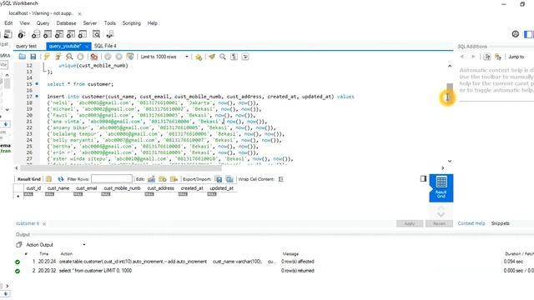Image resolution: width=534 pixels, height=300 pixels.
Task: Click the Apply button
Action: 410,223
